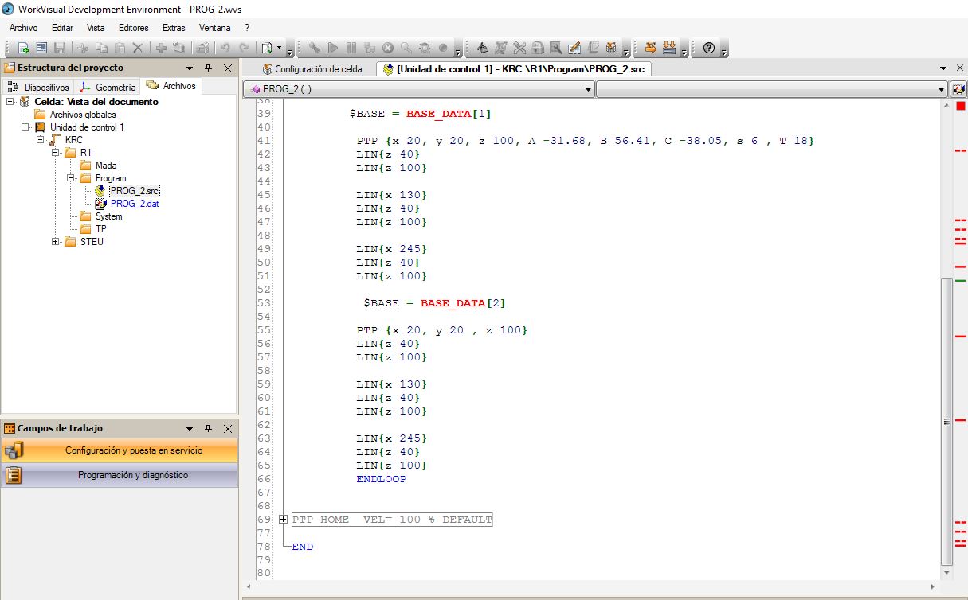Screen dimensions: 968x600
Task: Select the System folder
Action: click(108, 216)
